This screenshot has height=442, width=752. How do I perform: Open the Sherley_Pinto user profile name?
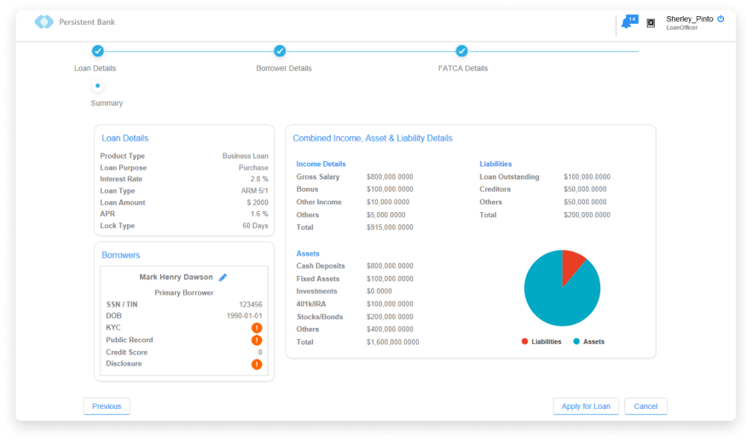pos(689,19)
